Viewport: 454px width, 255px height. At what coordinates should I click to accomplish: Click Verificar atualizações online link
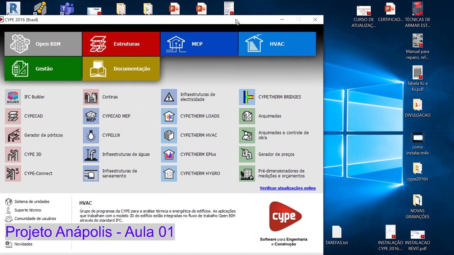pyautogui.click(x=288, y=188)
